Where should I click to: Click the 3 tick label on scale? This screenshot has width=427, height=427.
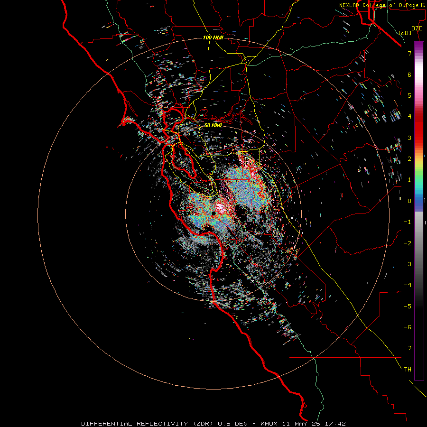pos(409,138)
